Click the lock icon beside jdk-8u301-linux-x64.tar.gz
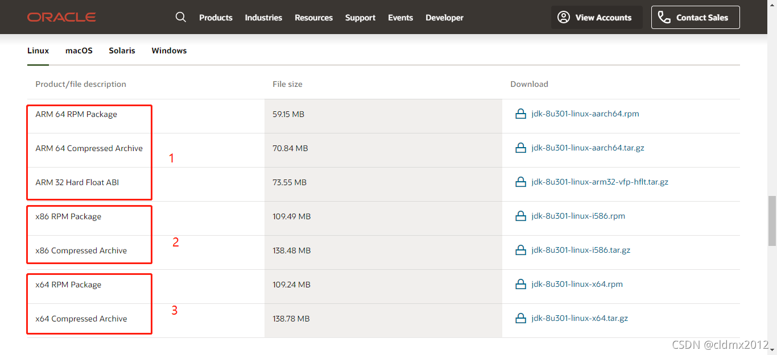777x355 pixels. point(520,318)
